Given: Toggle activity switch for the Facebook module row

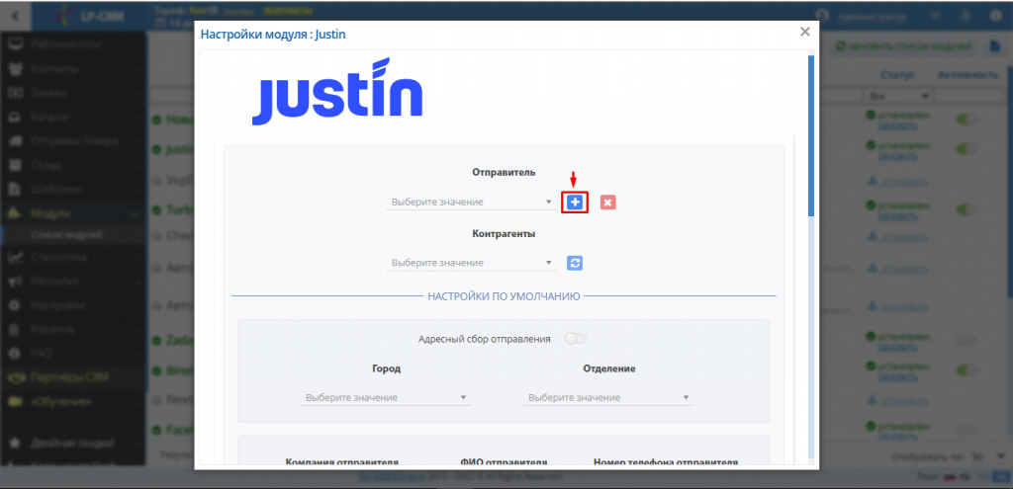Looking at the screenshot, I should click(967, 429).
